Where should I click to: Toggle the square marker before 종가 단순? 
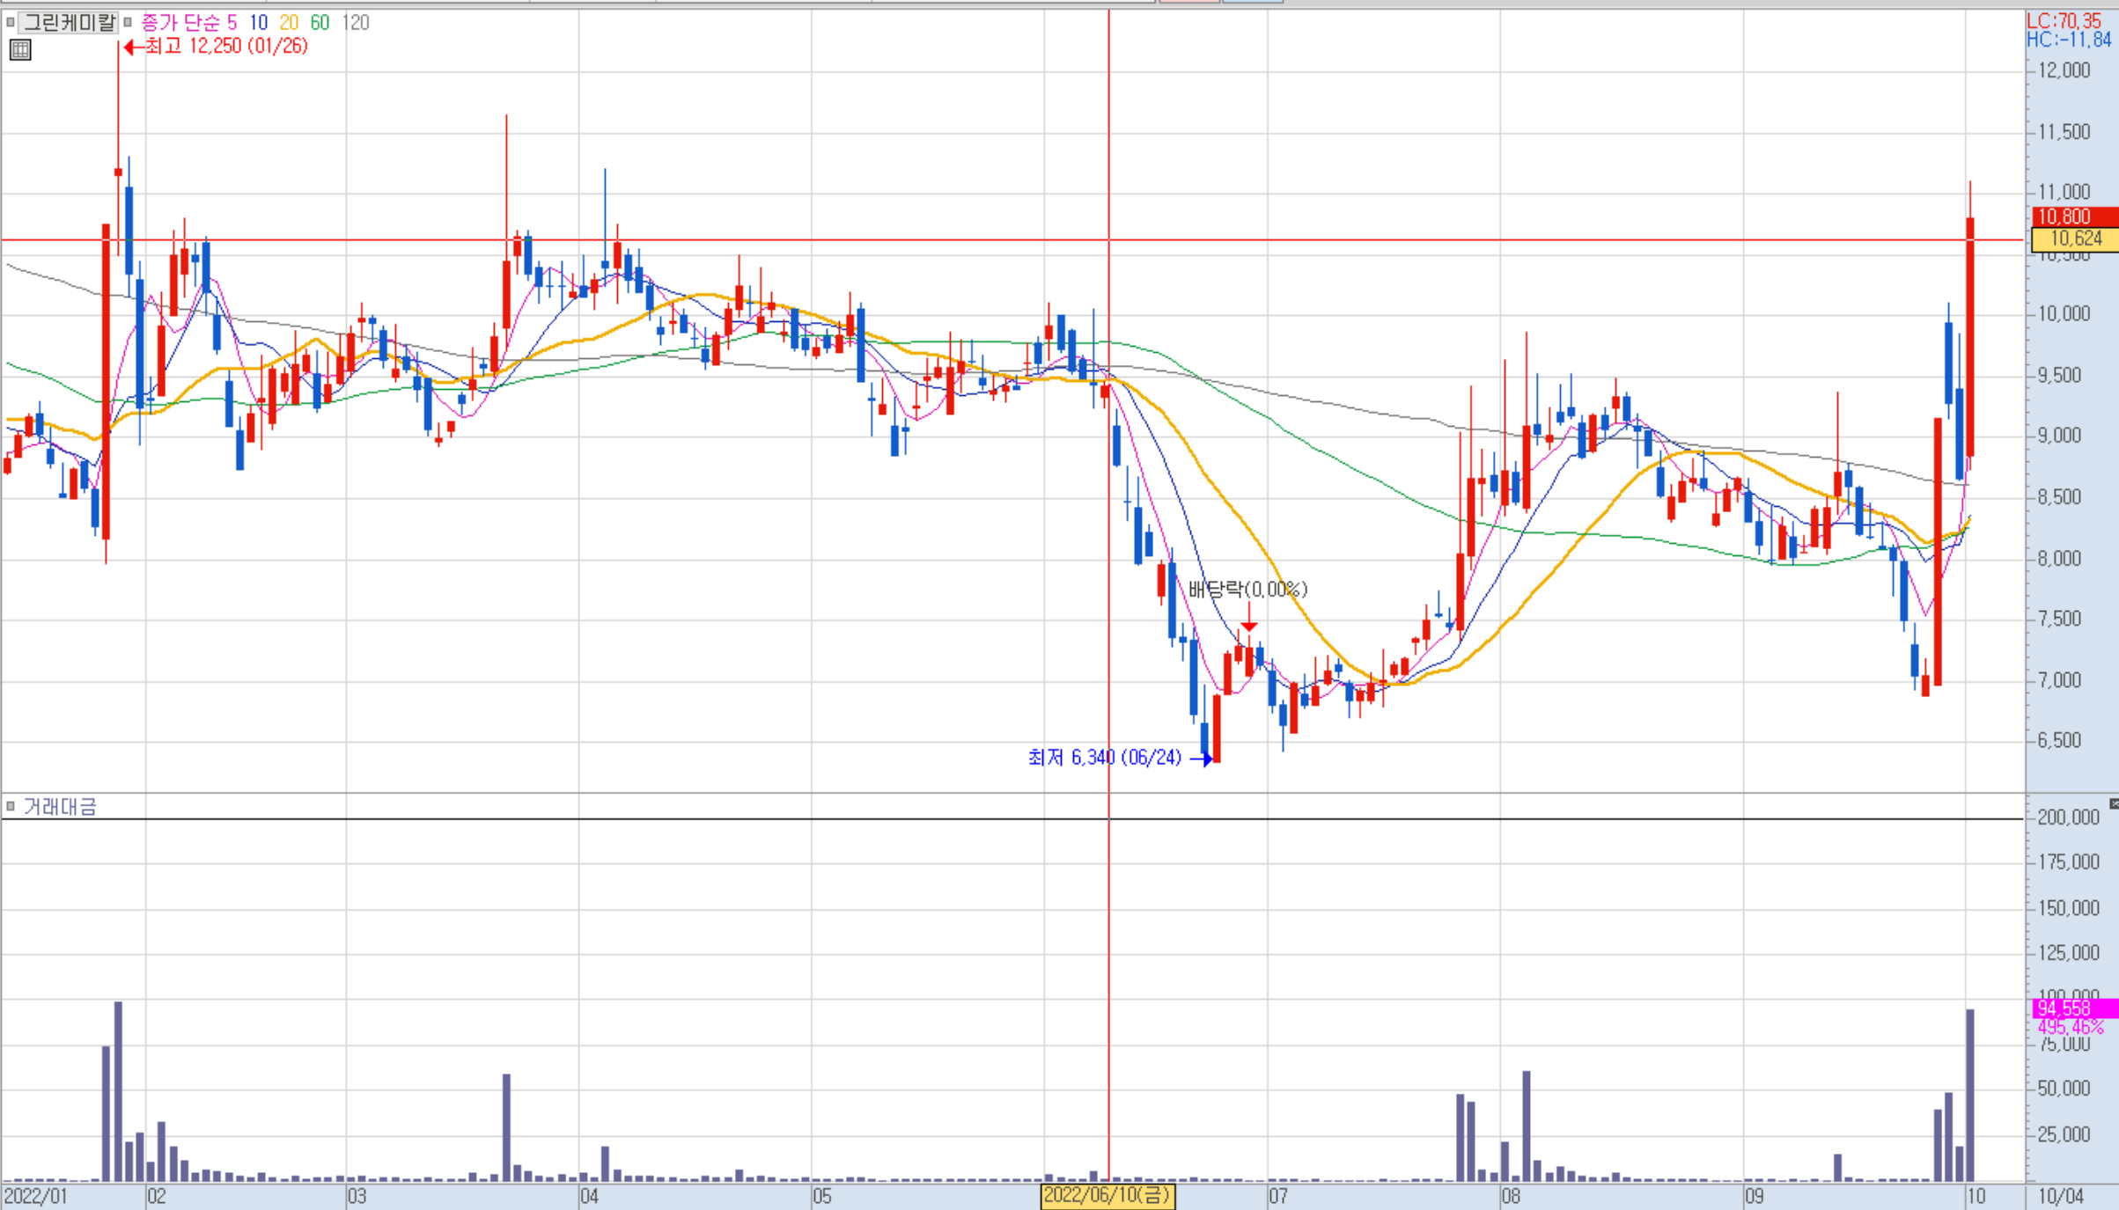pos(128,22)
